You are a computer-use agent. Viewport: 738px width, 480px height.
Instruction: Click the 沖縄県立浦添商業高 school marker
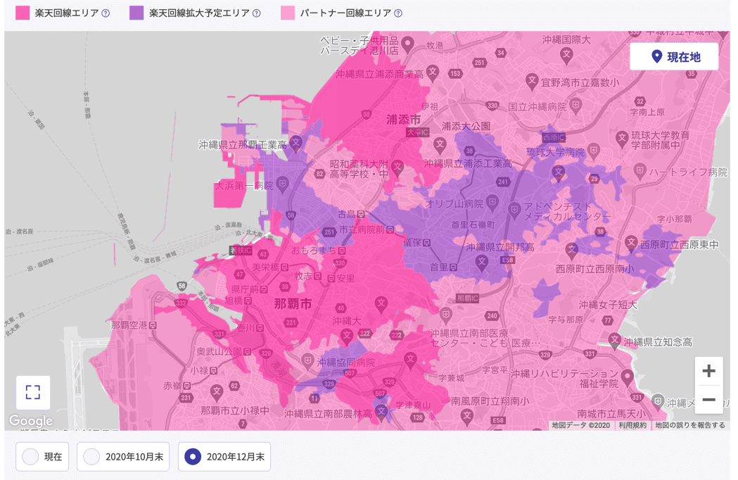tap(433, 72)
